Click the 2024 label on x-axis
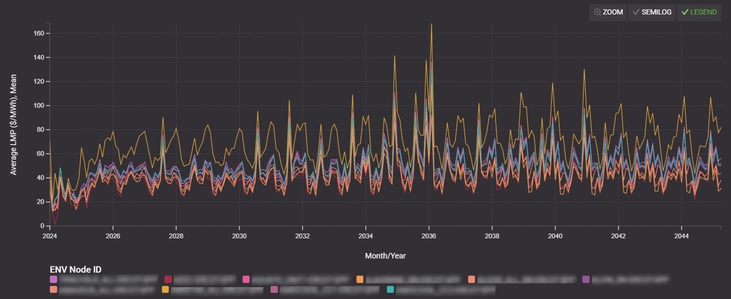The height and width of the screenshot is (299, 731). click(50, 236)
